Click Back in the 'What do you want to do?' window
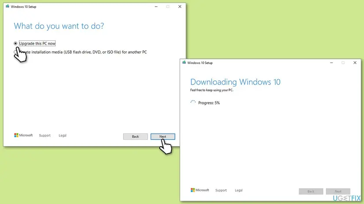The height and width of the screenshot is (204, 364). 135,137
